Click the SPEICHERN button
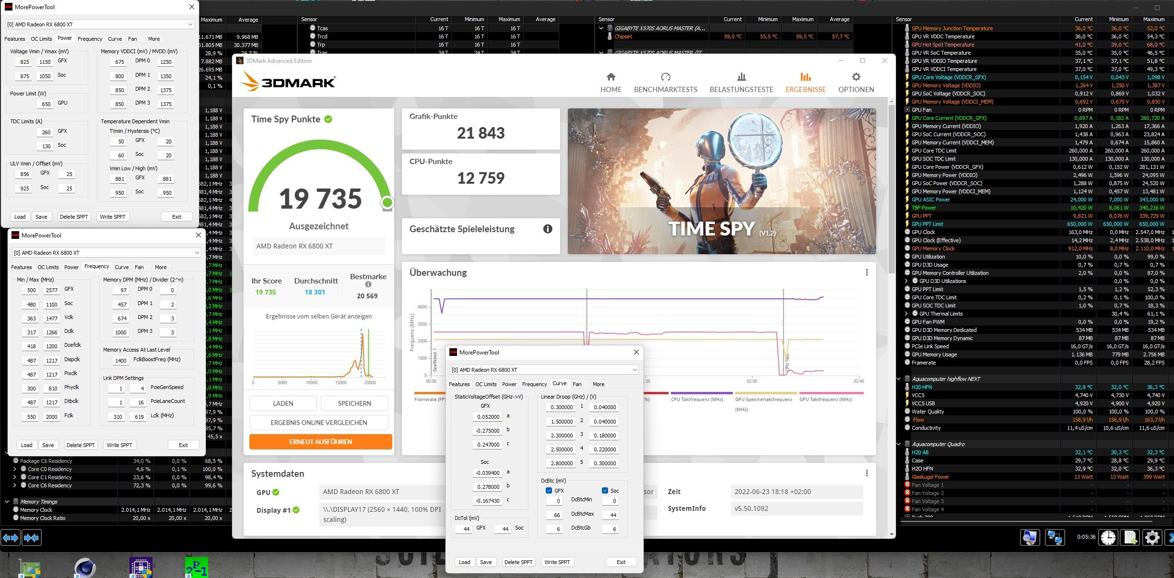Screen dimensions: 1174x578 tap(354, 403)
